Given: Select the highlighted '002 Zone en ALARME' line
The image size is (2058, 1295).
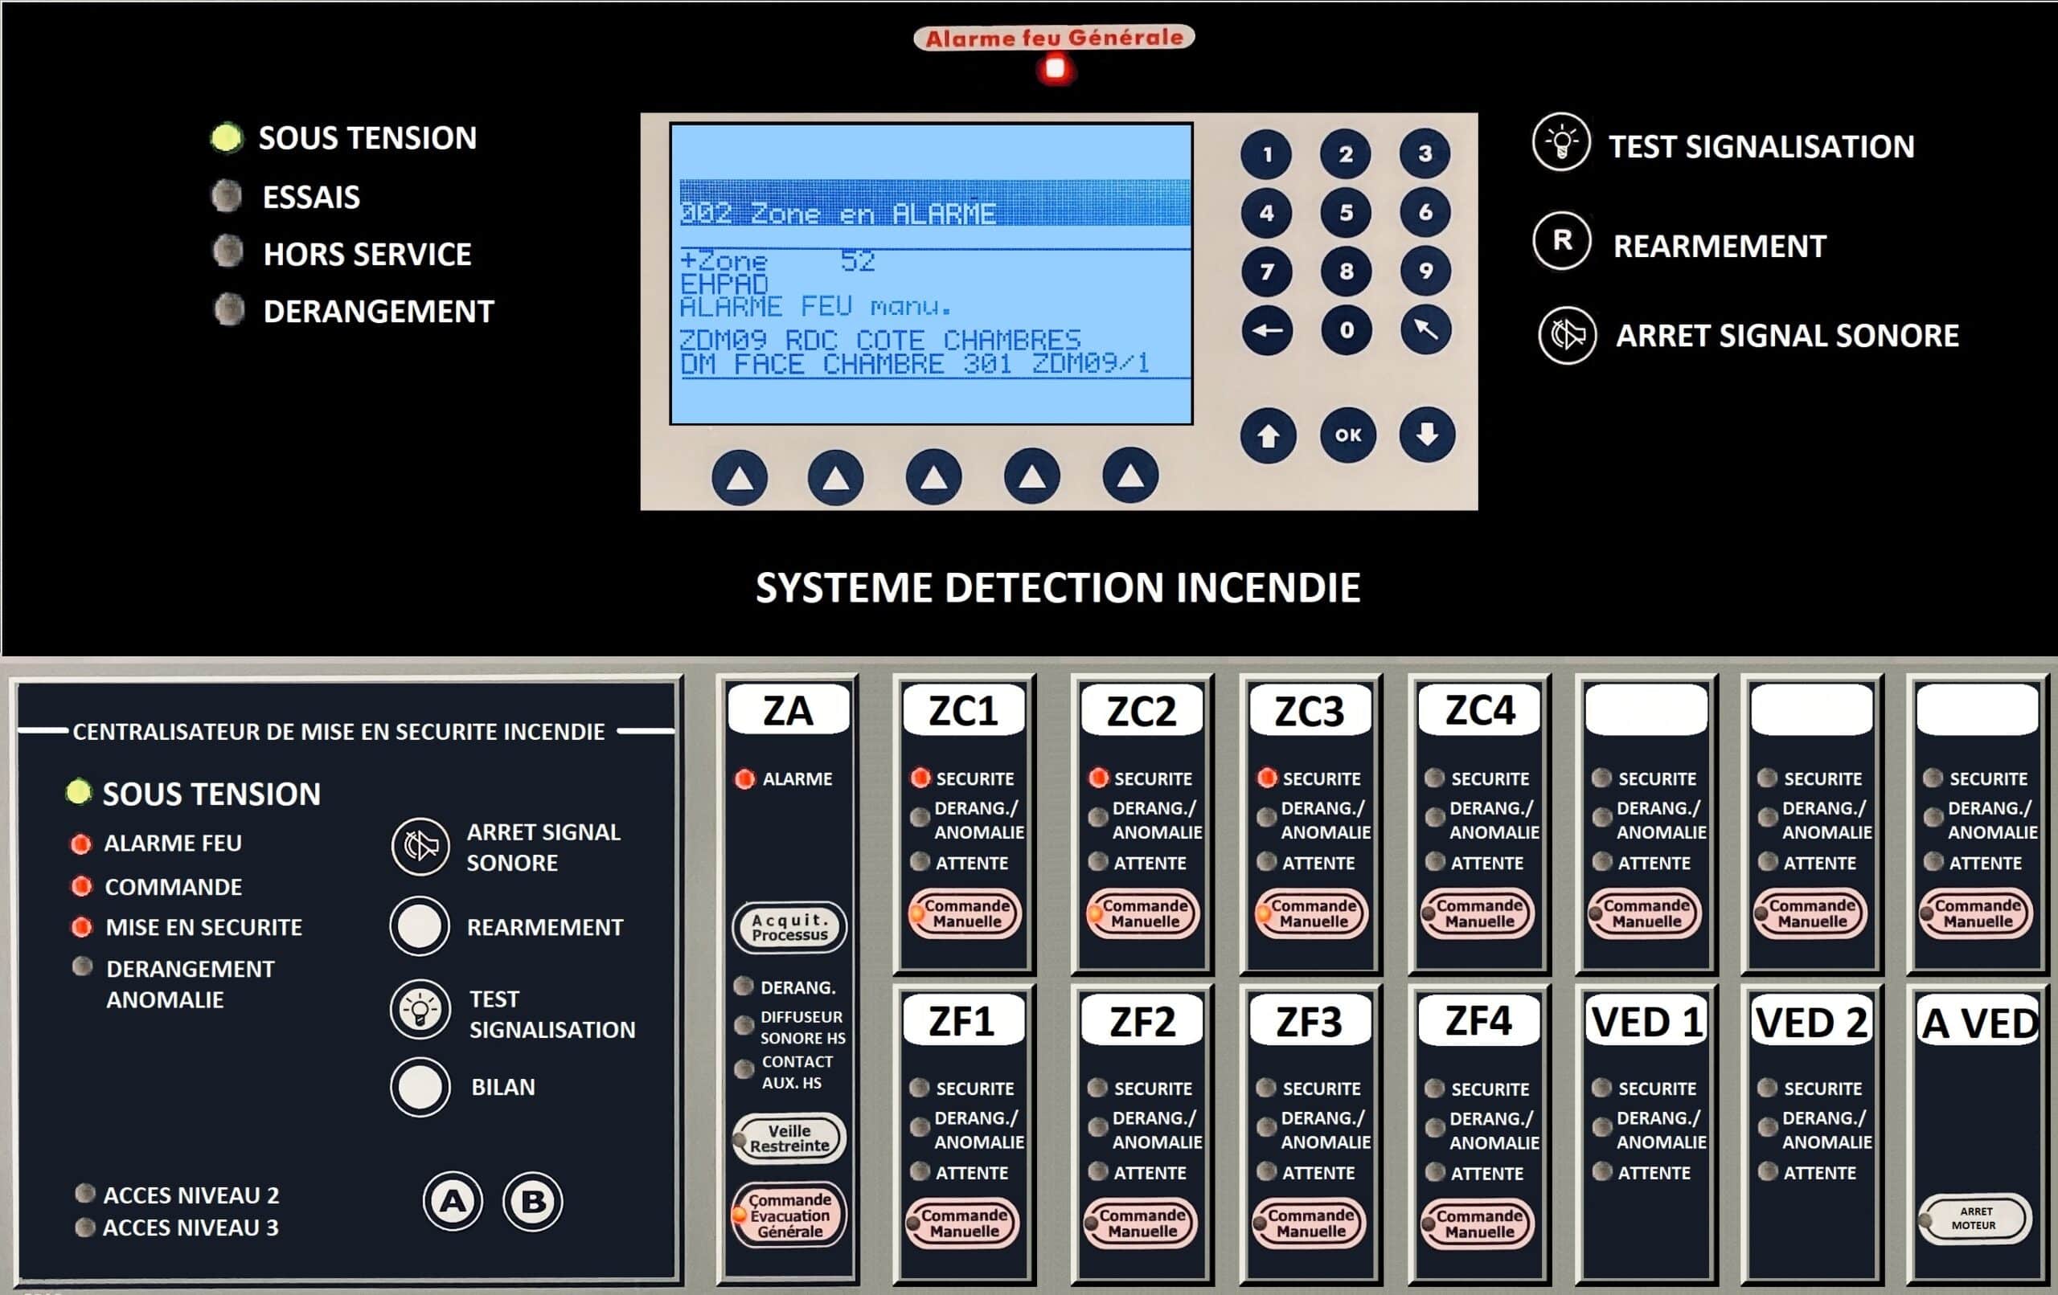Looking at the screenshot, I should point(933,203).
